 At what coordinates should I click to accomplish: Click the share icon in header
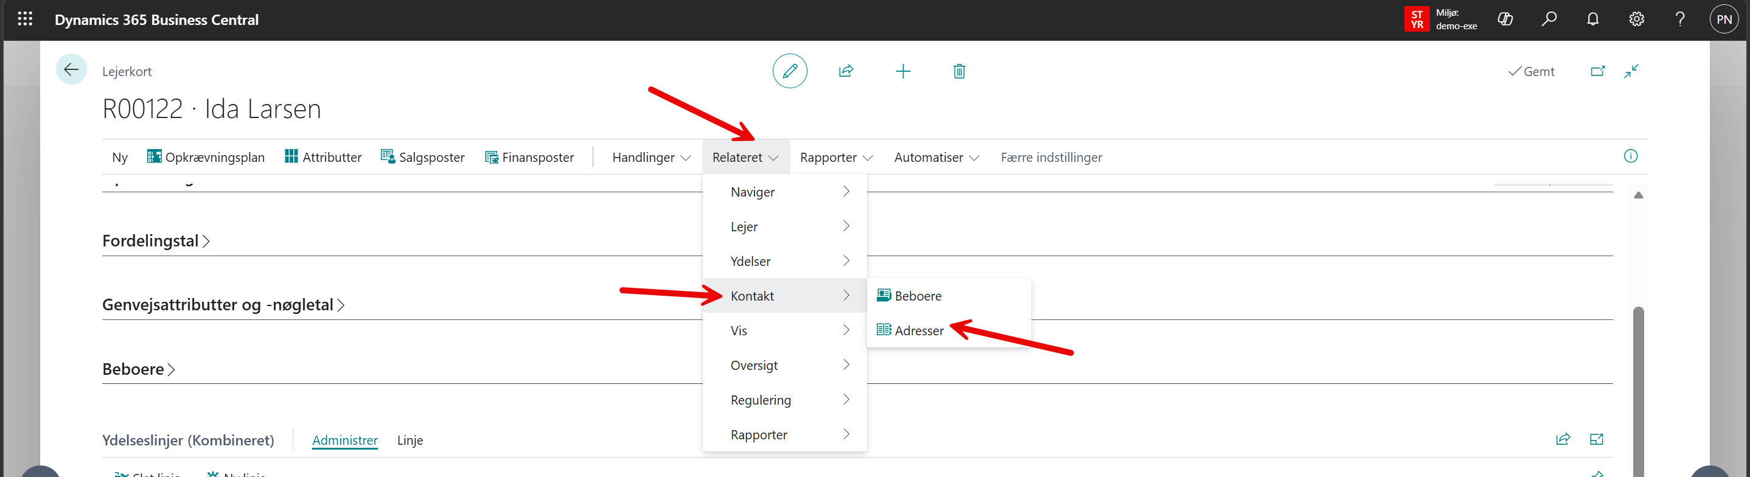pyautogui.click(x=846, y=71)
